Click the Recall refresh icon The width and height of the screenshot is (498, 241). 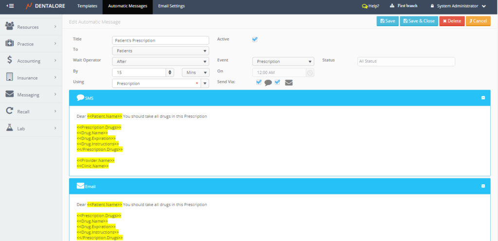[9, 111]
